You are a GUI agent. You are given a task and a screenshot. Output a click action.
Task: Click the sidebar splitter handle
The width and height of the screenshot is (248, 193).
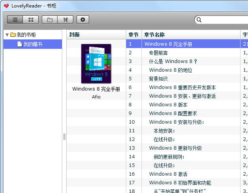[64, 137]
